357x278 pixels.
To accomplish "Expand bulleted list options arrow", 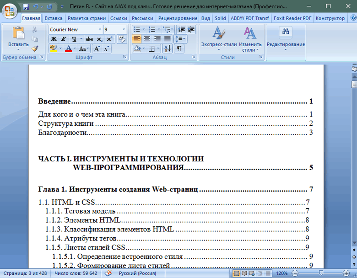I will [x=144, y=29].
